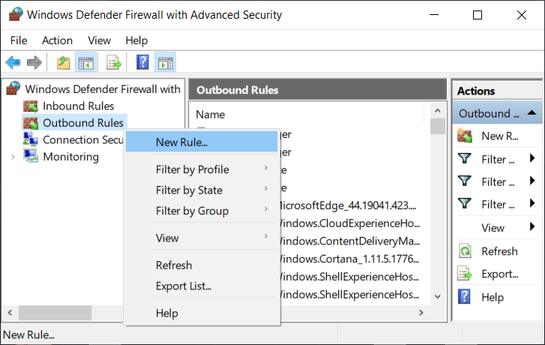Viewport: 545px width, 345px height.
Task: Click the root firewall icon in tree
Action: coord(14,88)
